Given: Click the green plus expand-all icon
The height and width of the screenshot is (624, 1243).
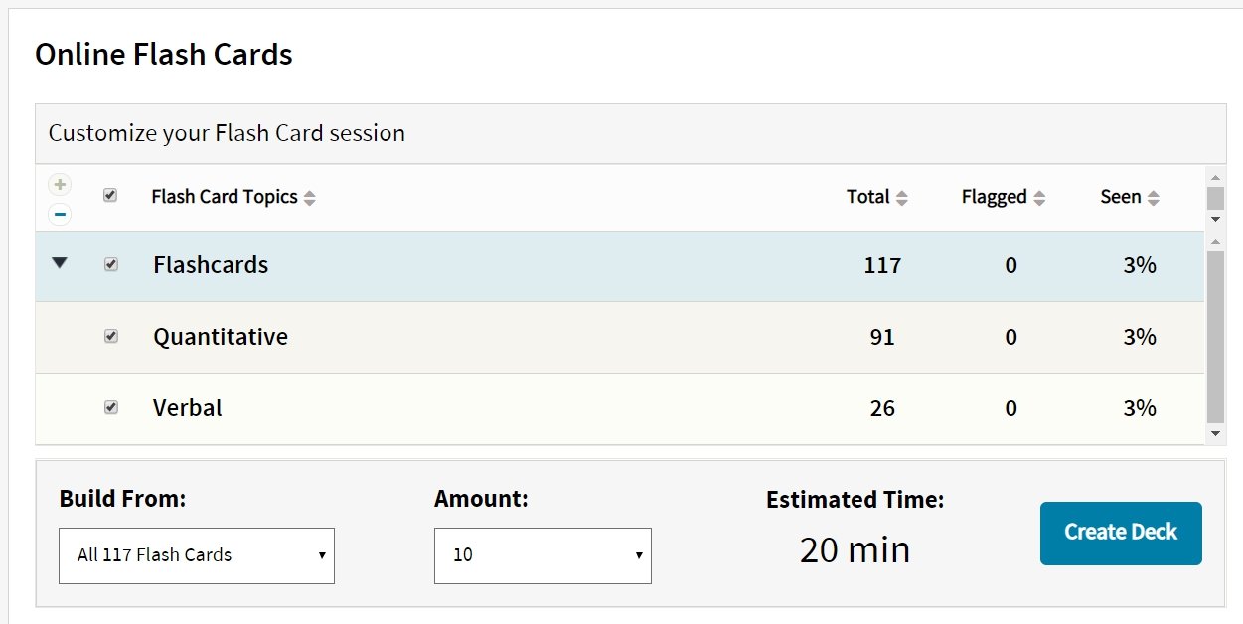Looking at the screenshot, I should coord(60,184).
